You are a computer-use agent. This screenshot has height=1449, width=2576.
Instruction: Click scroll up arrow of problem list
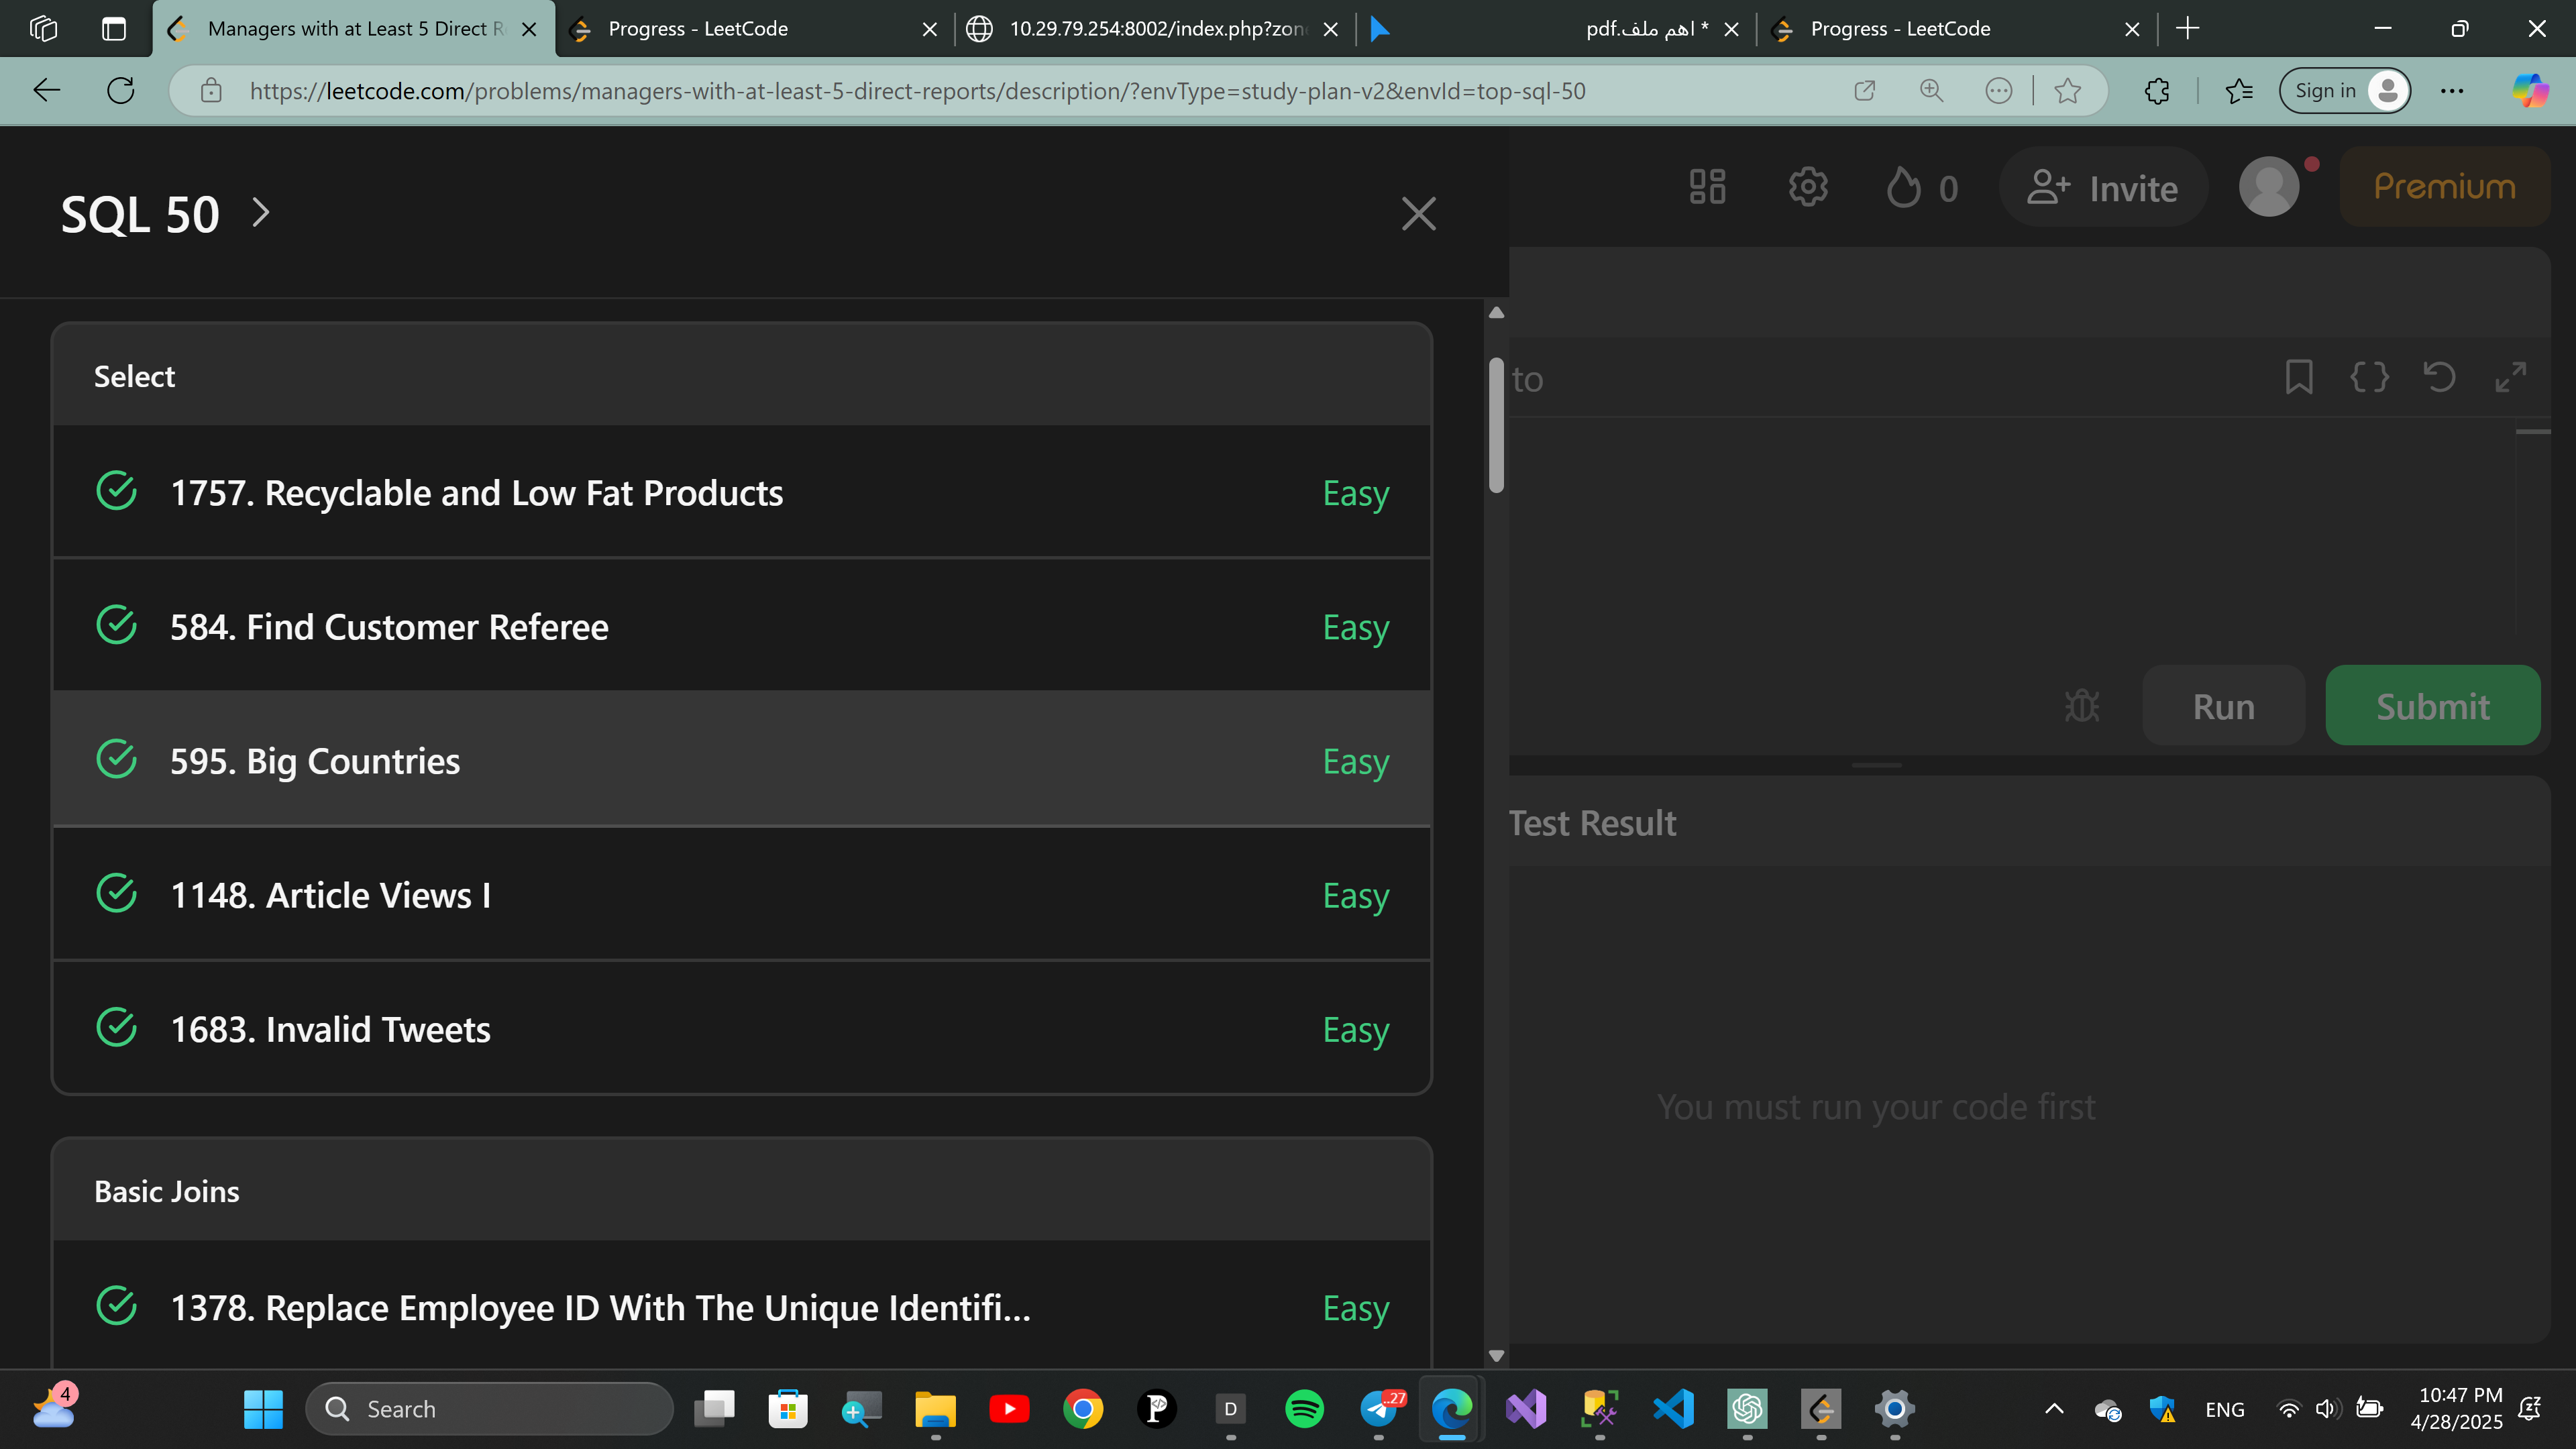[x=1496, y=313]
